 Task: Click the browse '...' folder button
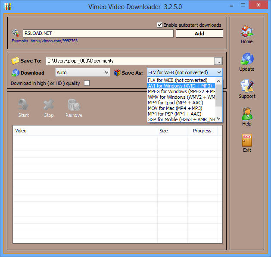coord(218,61)
